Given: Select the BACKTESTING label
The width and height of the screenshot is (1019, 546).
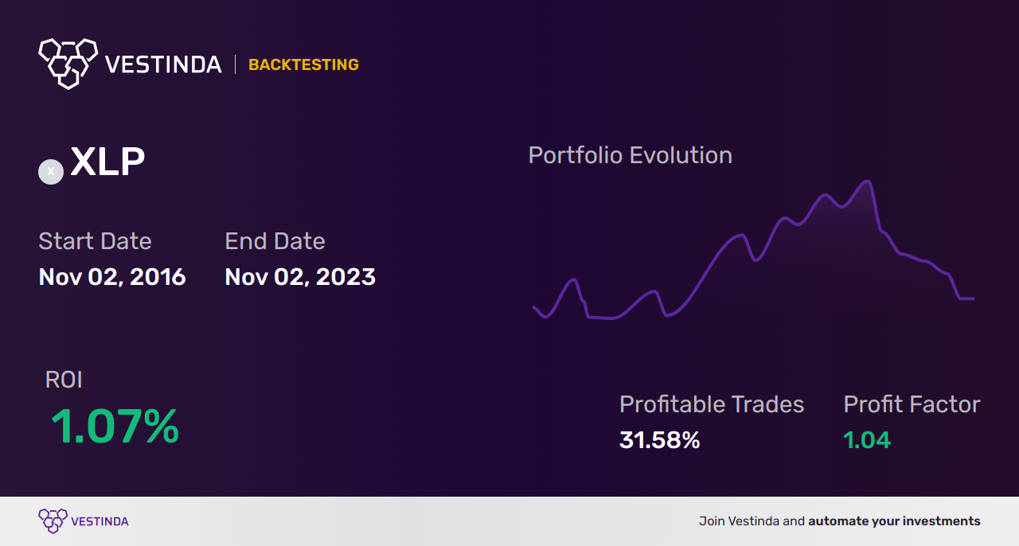Looking at the screenshot, I should pyautogui.click(x=303, y=65).
